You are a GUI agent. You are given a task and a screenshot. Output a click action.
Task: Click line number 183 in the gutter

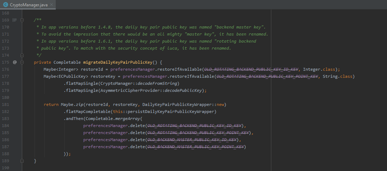(x=5, y=119)
